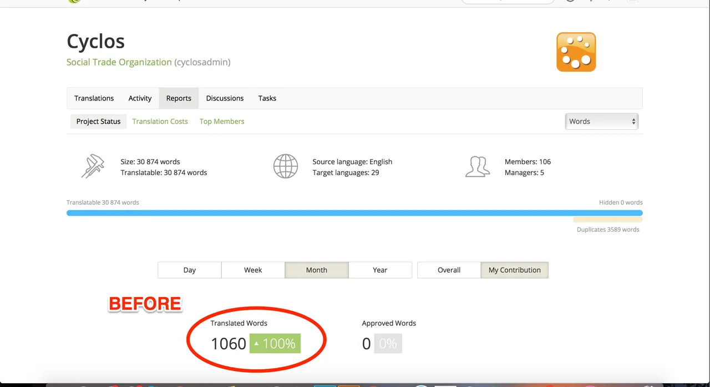Click the 'Target languages: 29' text
The width and height of the screenshot is (710, 387).
coord(346,172)
